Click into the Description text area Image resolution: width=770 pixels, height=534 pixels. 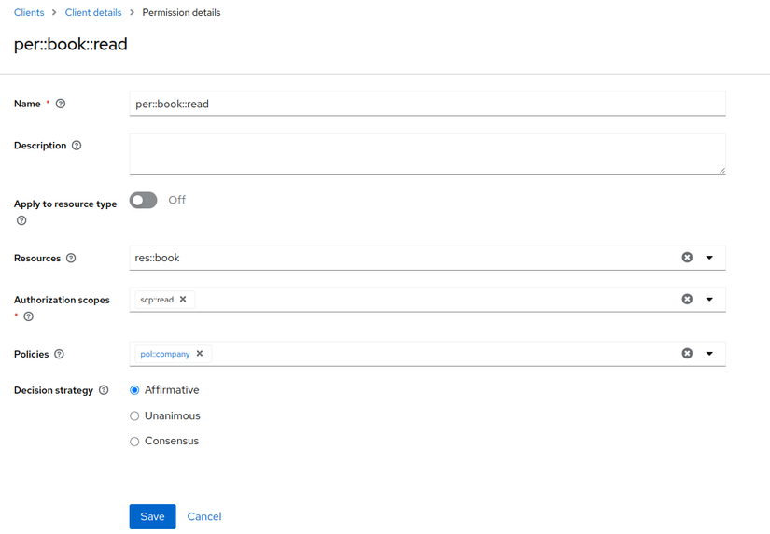427,152
